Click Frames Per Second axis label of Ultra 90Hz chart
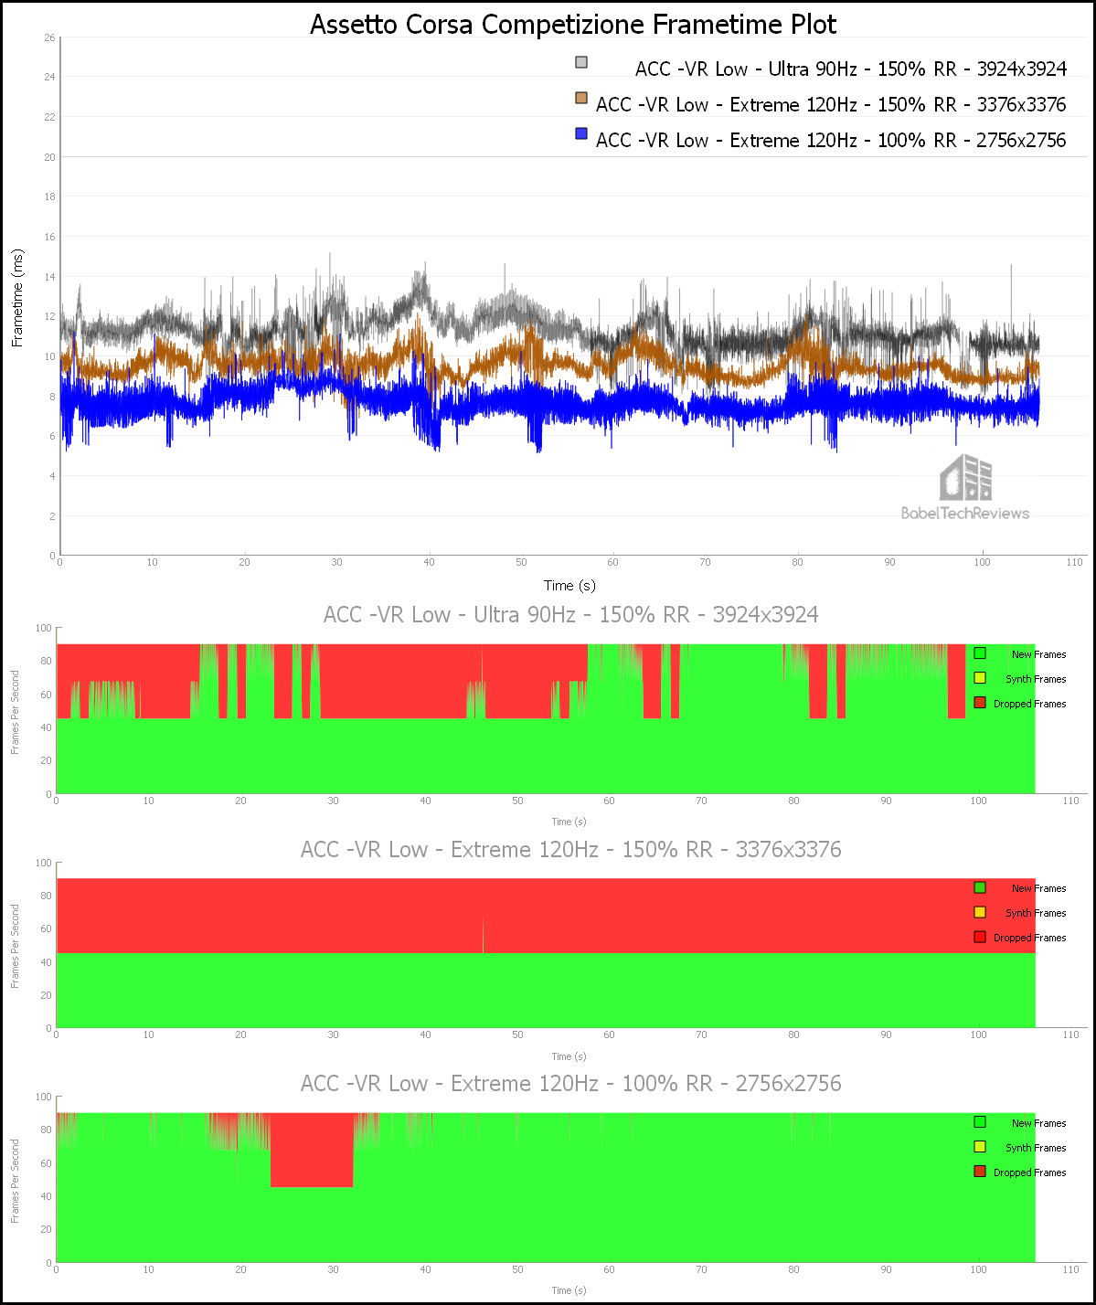Viewport: 1096px width, 1305px height. pos(15,712)
